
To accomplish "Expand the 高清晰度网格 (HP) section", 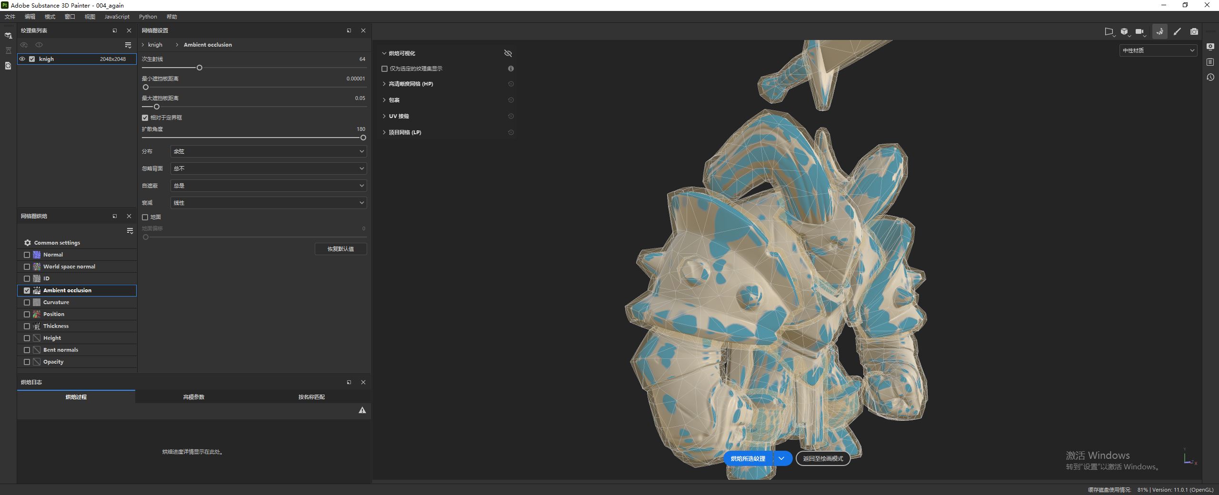I will click(410, 84).
